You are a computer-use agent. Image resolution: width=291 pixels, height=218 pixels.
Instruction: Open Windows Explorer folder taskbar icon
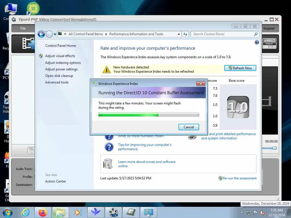point(60,212)
